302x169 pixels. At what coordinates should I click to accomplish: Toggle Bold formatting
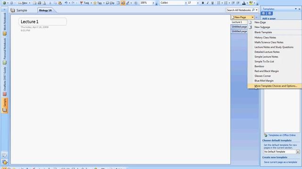click(x=203, y=3)
